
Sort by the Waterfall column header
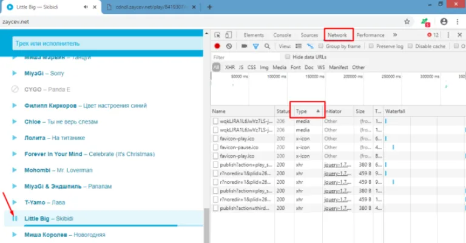pyautogui.click(x=425, y=111)
